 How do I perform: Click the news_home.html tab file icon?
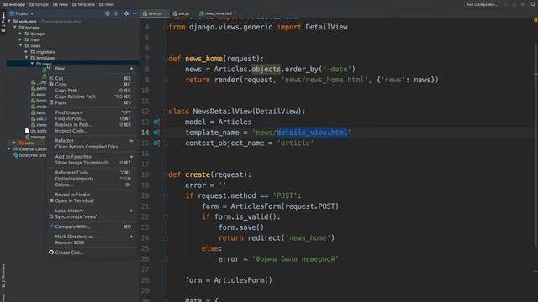click(202, 13)
